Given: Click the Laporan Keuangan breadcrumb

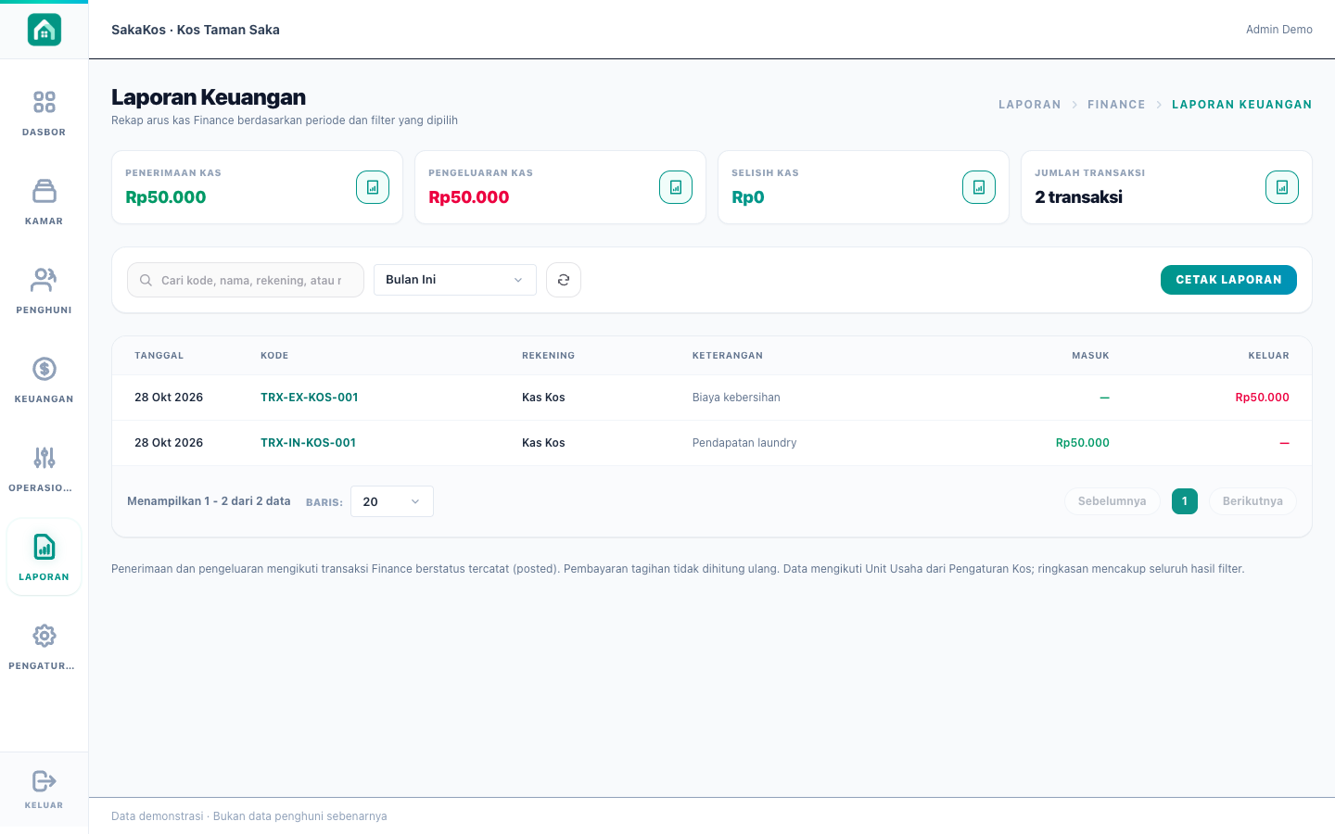Looking at the screenshot, I should (1241, 105).
